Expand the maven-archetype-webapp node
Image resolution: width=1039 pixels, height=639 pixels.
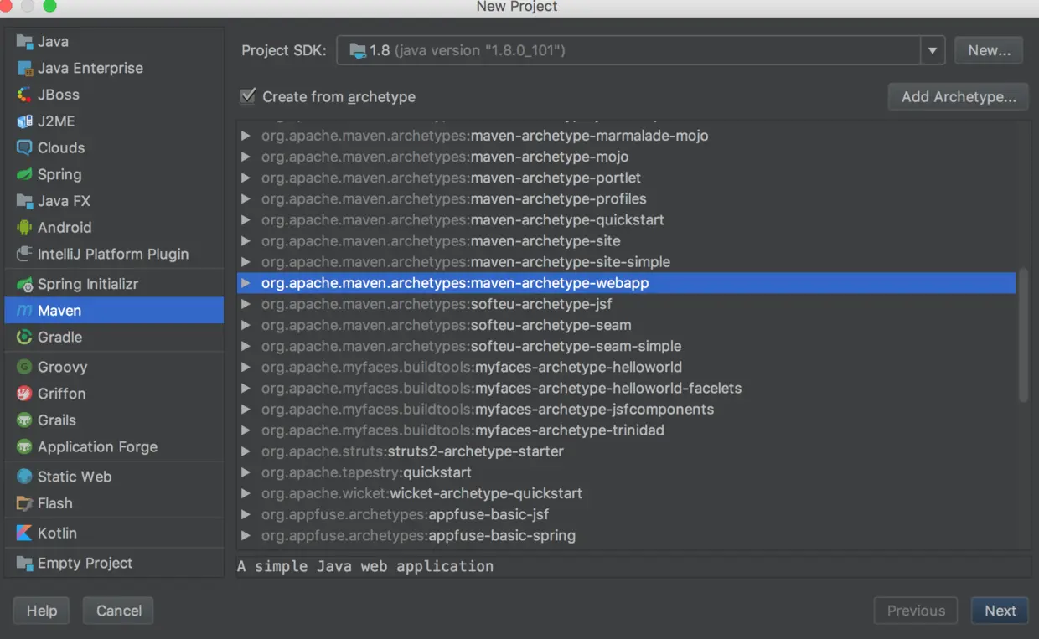246,283
